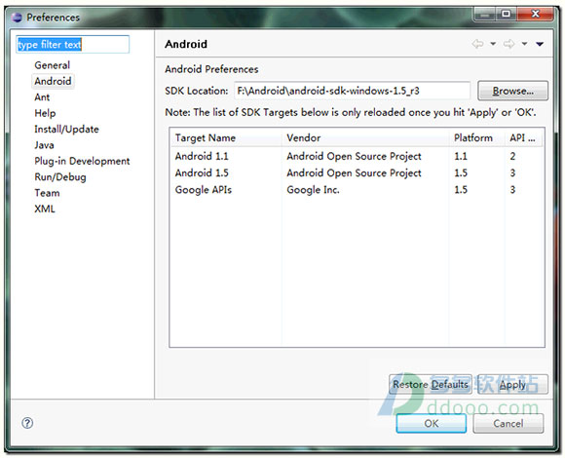Click platform 1.1 cell

461,156
